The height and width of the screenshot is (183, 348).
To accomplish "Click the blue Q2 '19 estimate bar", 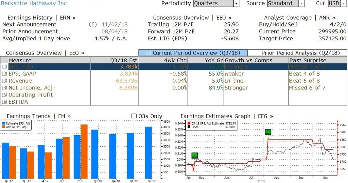I will pos(149,153).
